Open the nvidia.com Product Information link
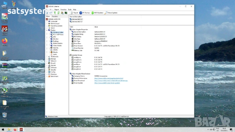Viewport: 235px width, 132px height. (x=109, y=78)
